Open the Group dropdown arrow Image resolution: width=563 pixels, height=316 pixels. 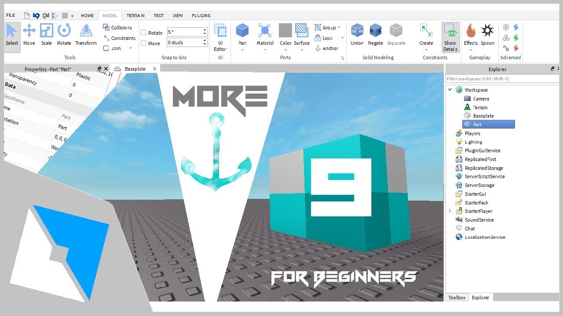(339, 28)
